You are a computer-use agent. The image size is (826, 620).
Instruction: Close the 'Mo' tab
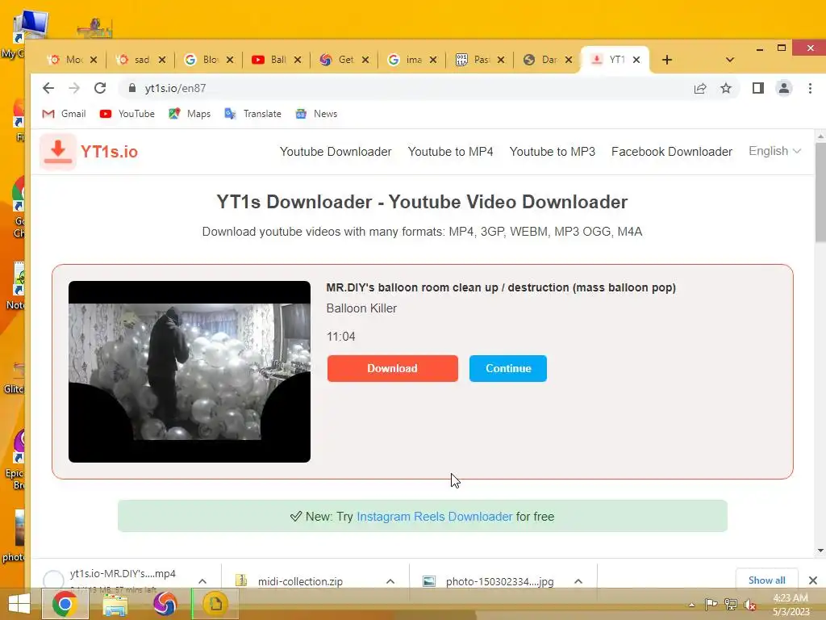[x=94, y=60]
